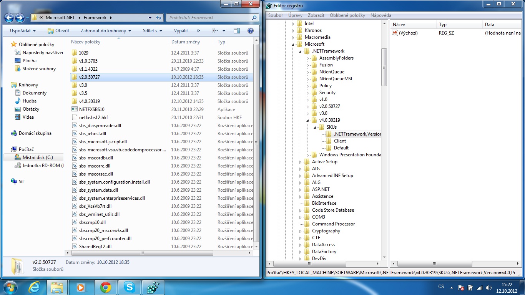The image size is (525, 295).
Task: Collapse the v4.0.30319 registry key
Action: [x=307, y=120]
